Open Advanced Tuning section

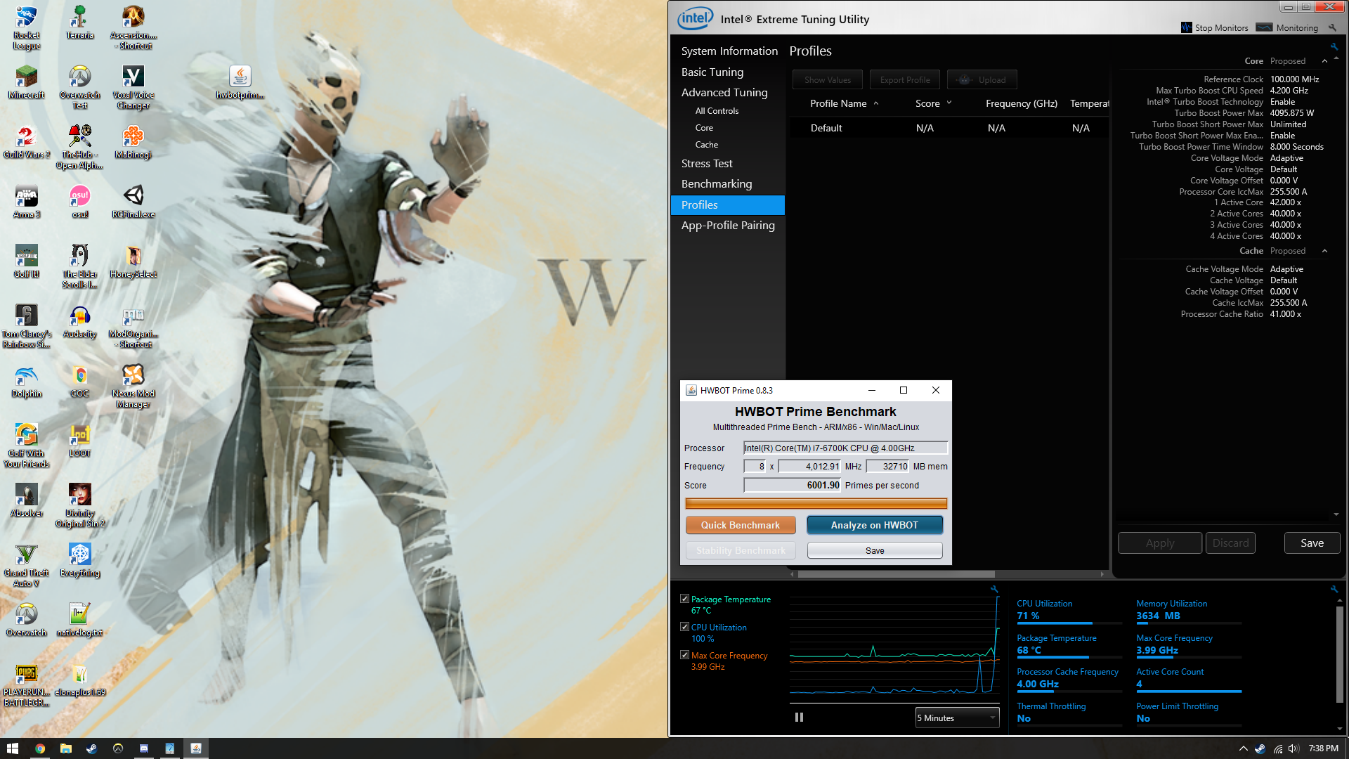click(724, 92)
